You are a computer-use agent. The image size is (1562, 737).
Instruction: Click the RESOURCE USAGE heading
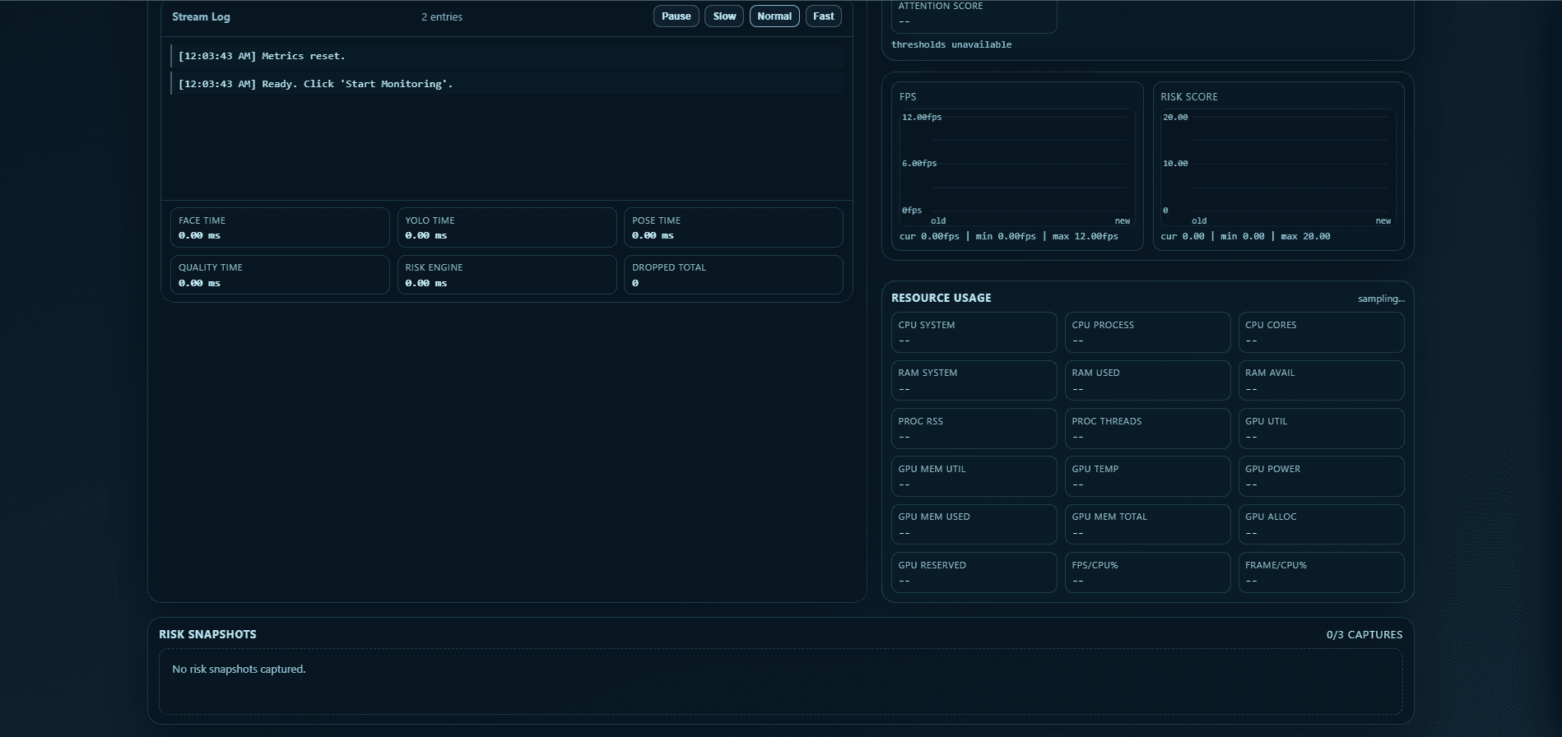(941, 299)
